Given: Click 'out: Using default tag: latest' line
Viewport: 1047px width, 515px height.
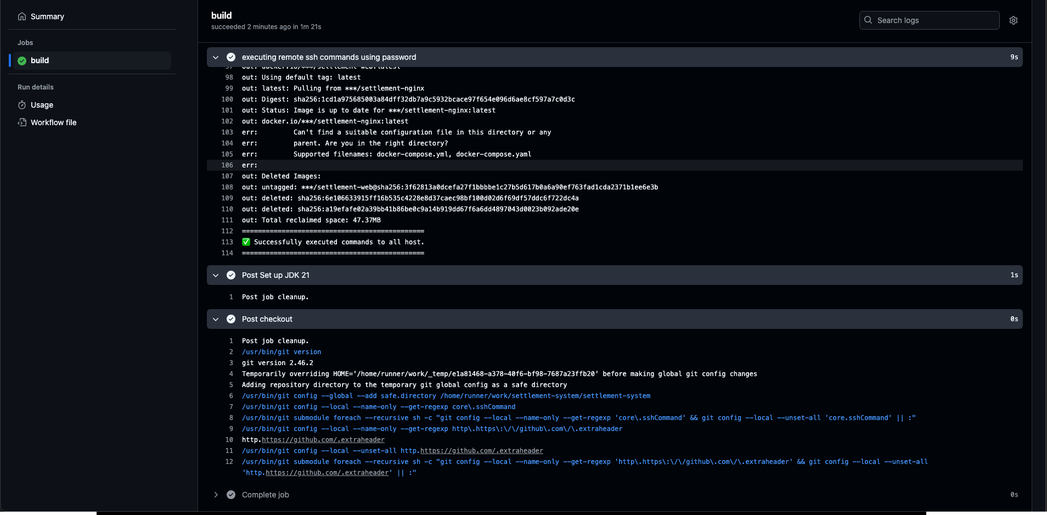Looking at the screenshot, I should click(301, 77).
